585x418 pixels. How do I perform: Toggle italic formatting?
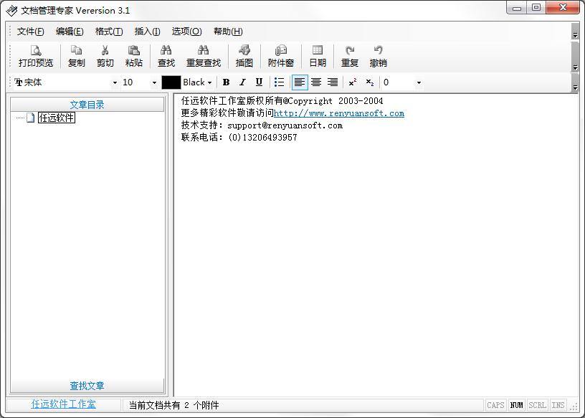242,82
